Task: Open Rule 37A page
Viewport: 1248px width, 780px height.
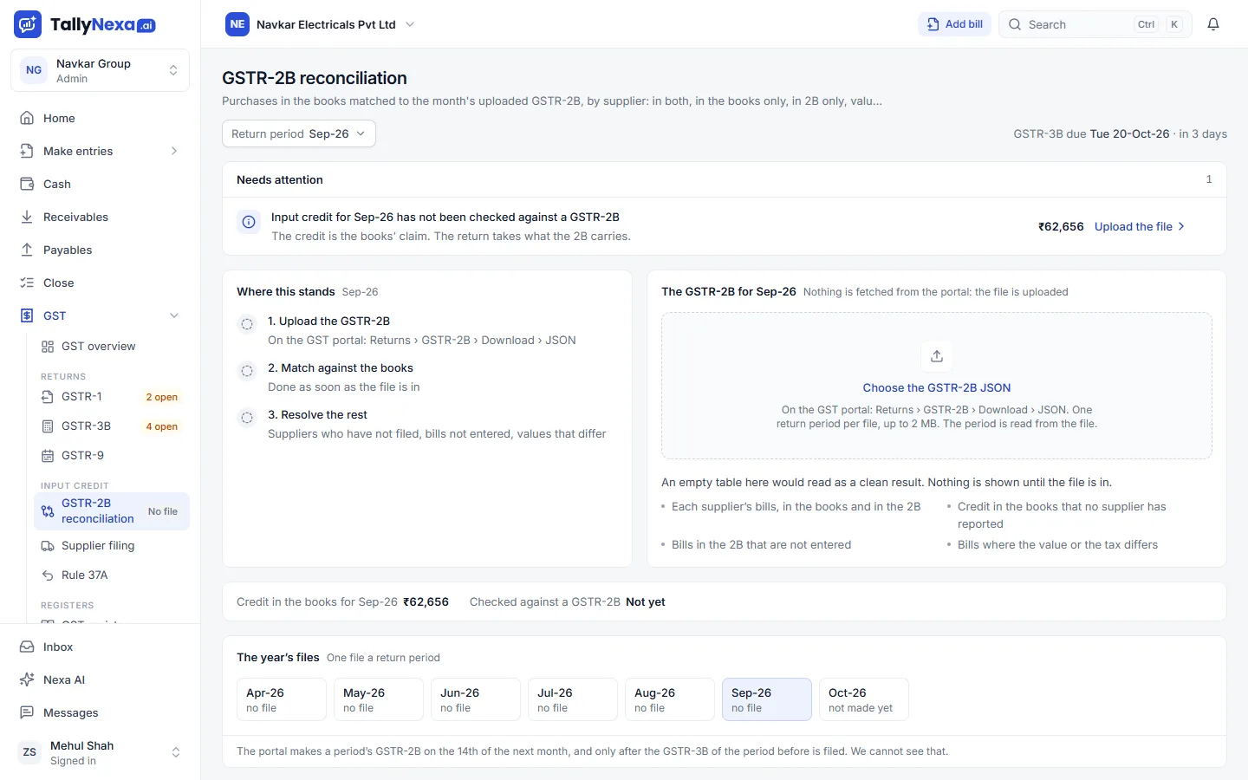Action: click(x=111, y=575)
